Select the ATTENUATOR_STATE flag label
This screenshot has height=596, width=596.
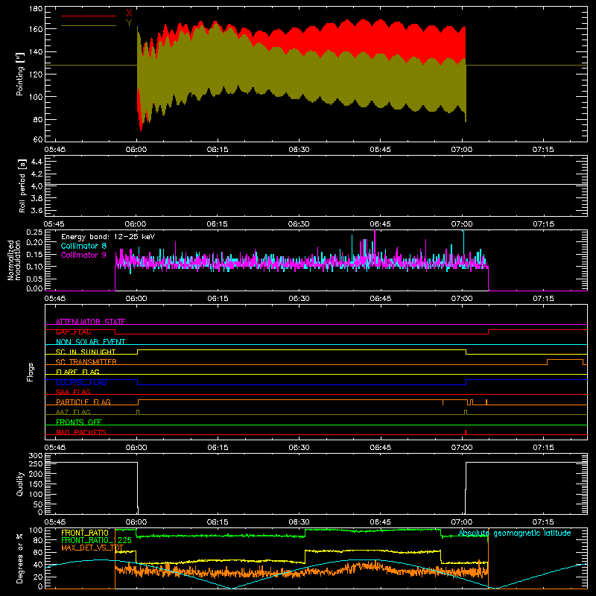90,322
